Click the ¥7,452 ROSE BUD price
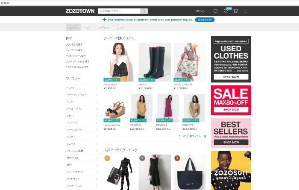Screen dimensions: 299x190 [110, 88]
